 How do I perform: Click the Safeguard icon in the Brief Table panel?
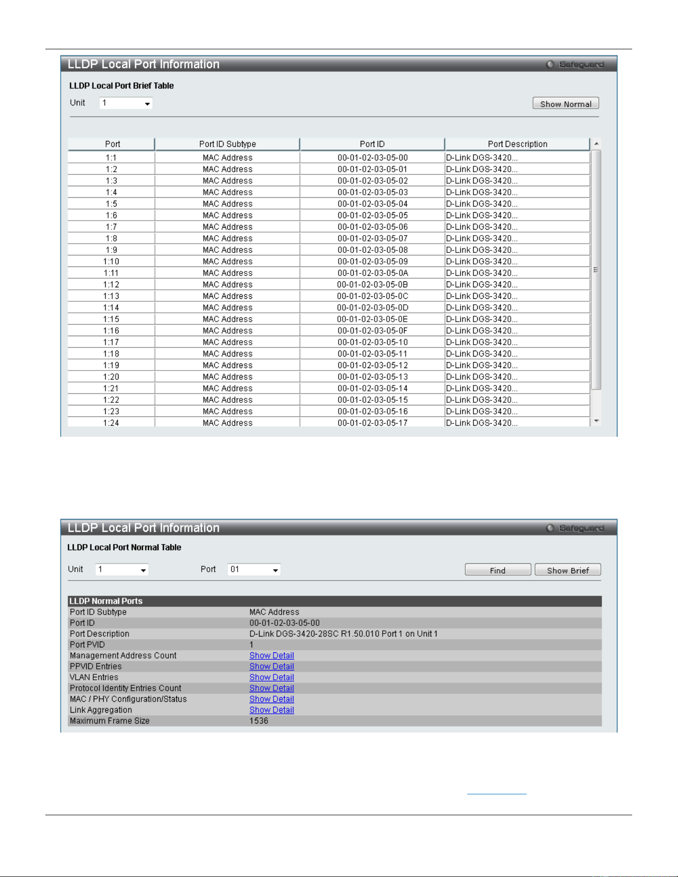[x=550, y=64]
